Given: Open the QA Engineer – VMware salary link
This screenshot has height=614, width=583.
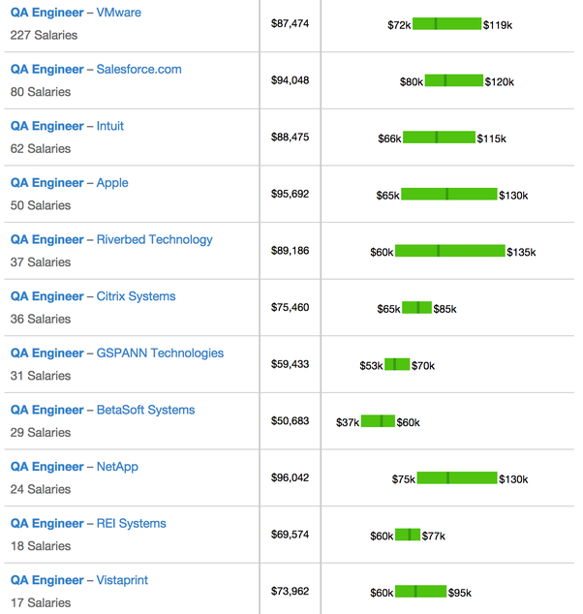Looking at the screenshot, I should 76,13.
